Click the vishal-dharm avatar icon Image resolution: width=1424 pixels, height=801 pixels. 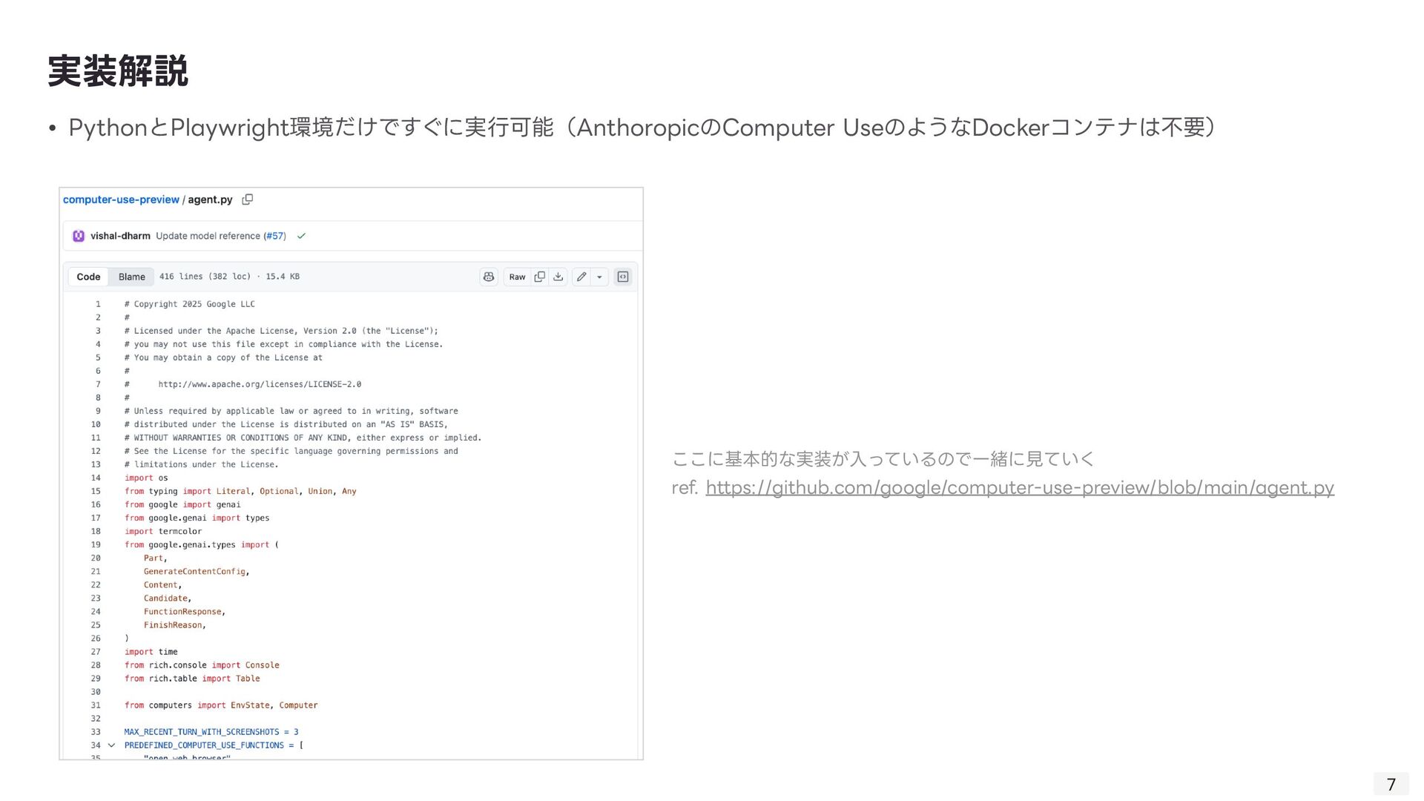[x=79, y=236]
